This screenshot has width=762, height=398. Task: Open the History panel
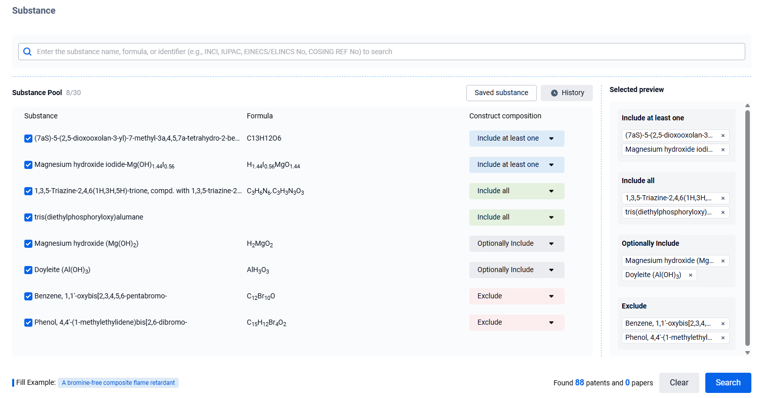click(x=567, y=93)
